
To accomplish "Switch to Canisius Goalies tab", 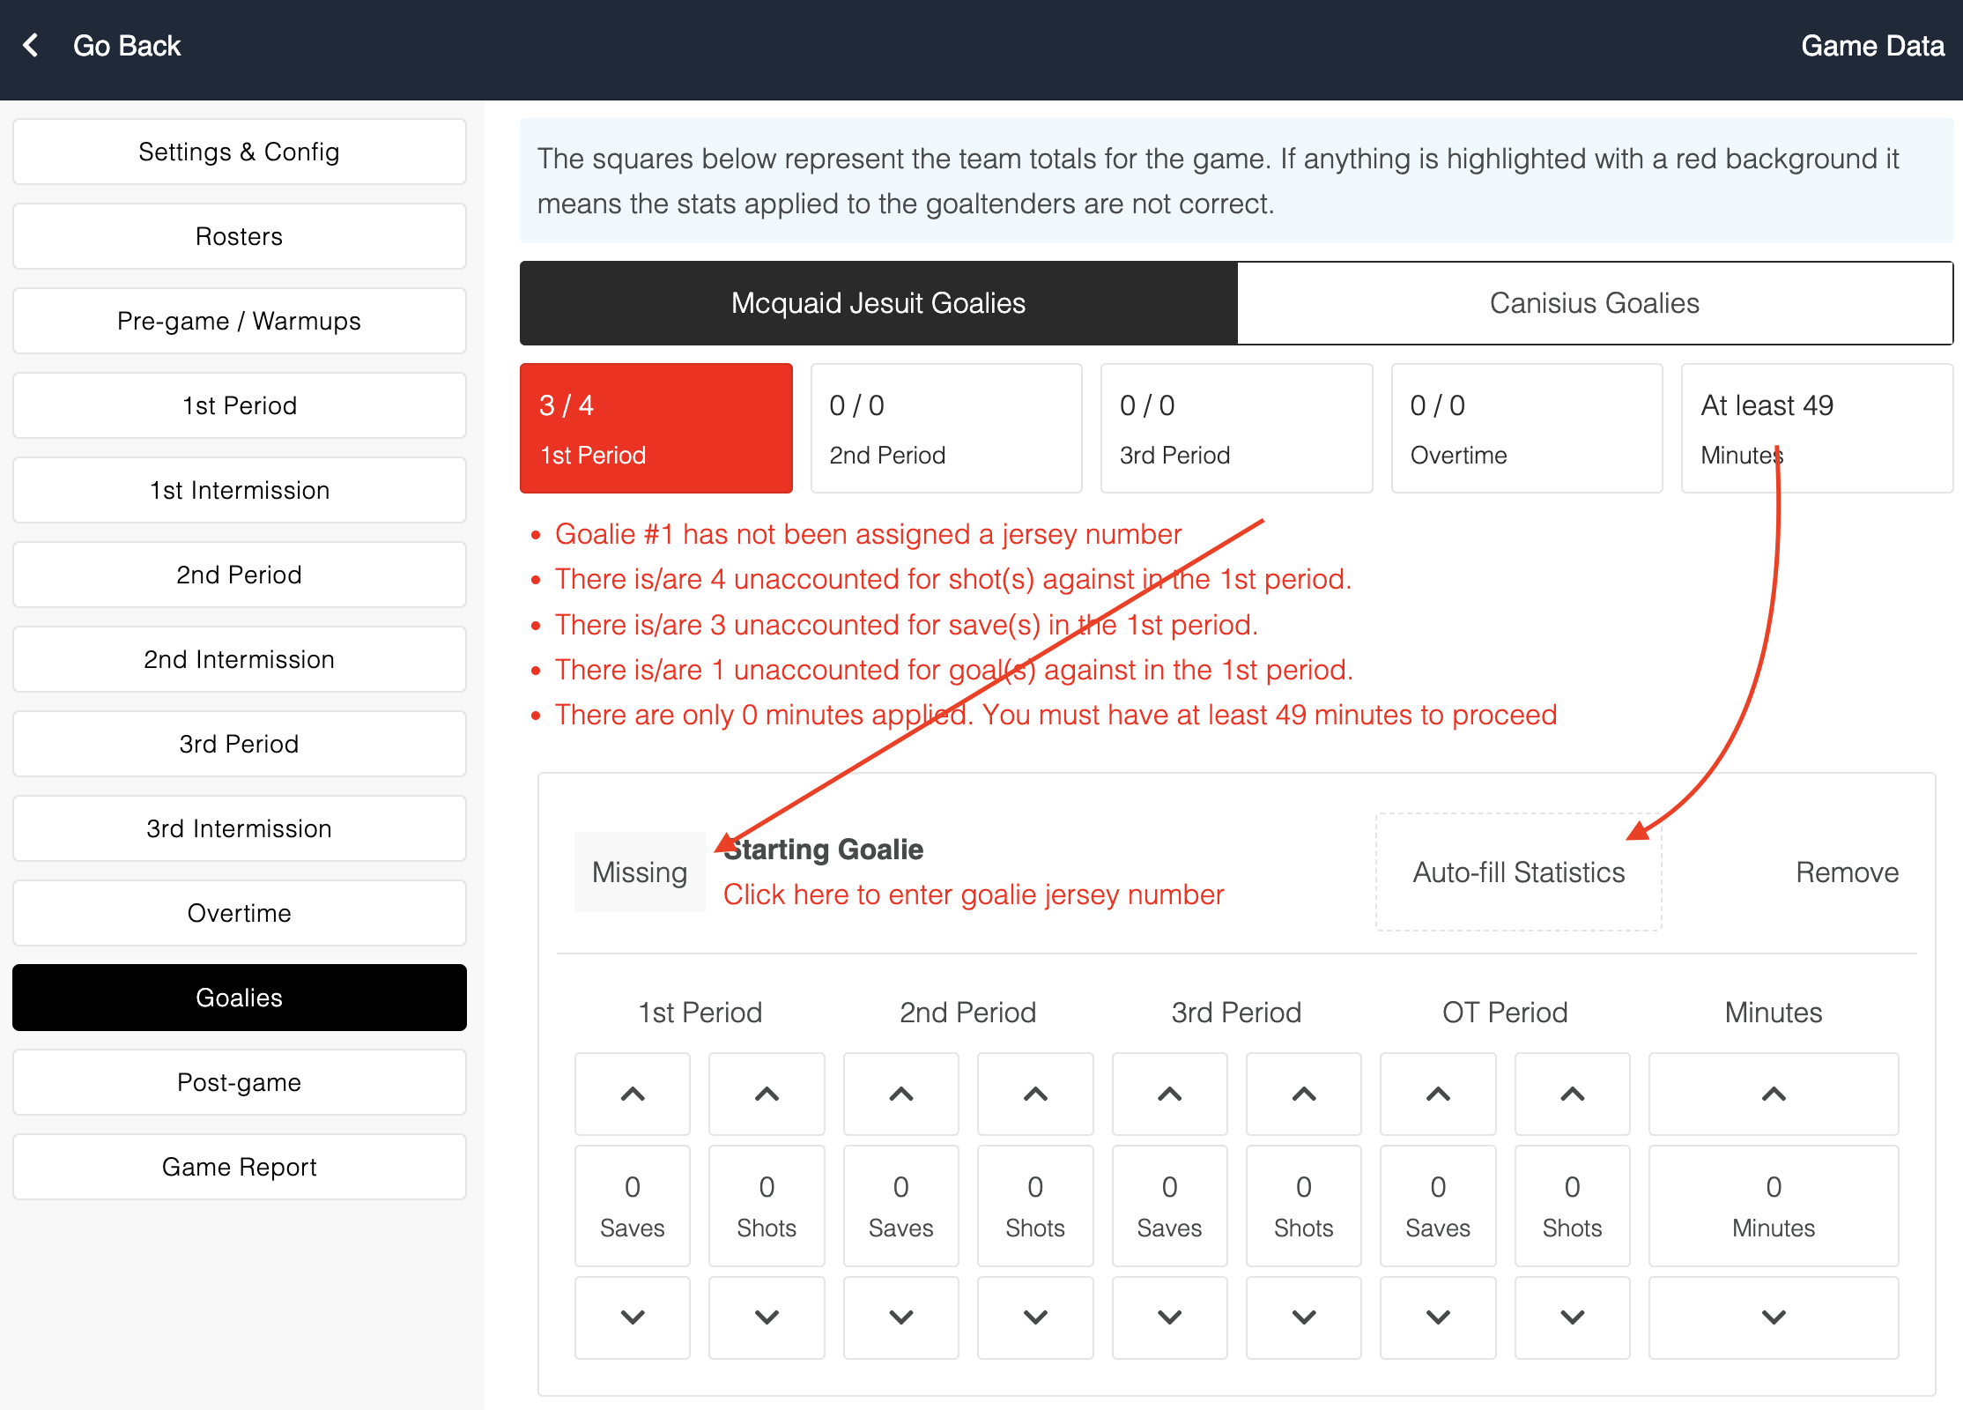I will tap(1594, 303).
